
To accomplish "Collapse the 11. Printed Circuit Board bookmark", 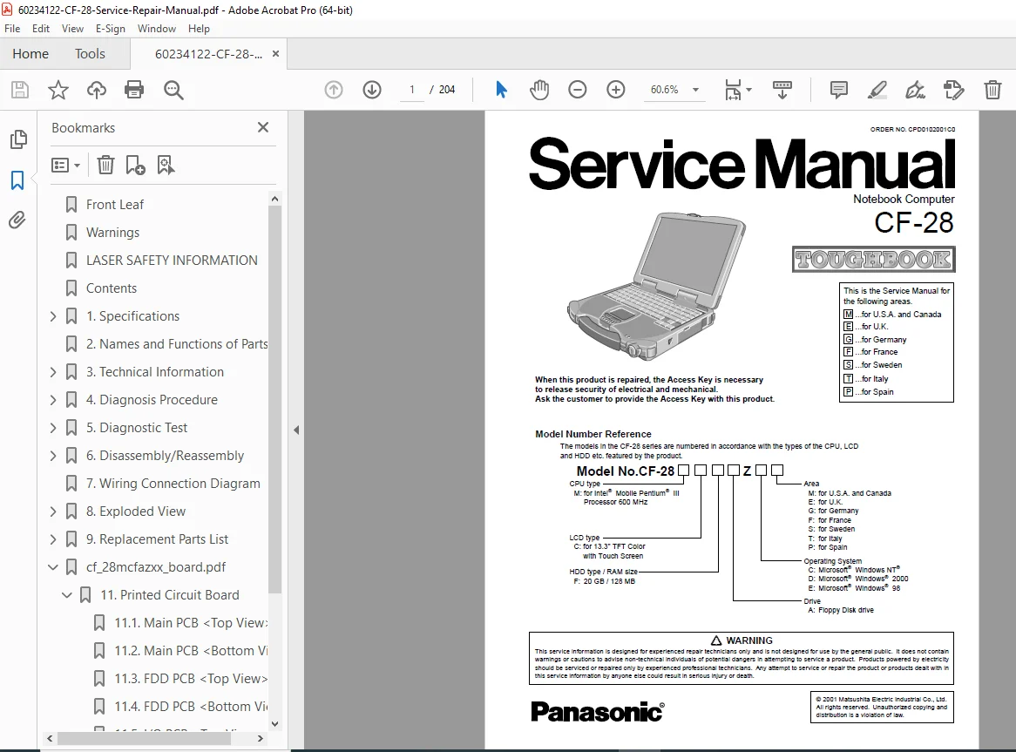I will pyautogui.click(x=67, y=594).
